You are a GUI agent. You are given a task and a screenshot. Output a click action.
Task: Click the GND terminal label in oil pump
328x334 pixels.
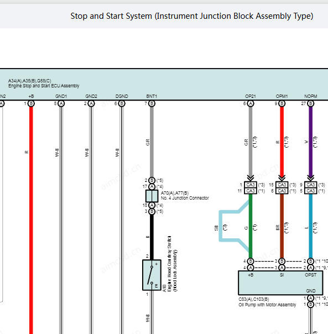click(x=311, y=291)
